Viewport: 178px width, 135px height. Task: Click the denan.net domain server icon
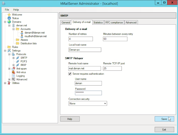(14, 25)
